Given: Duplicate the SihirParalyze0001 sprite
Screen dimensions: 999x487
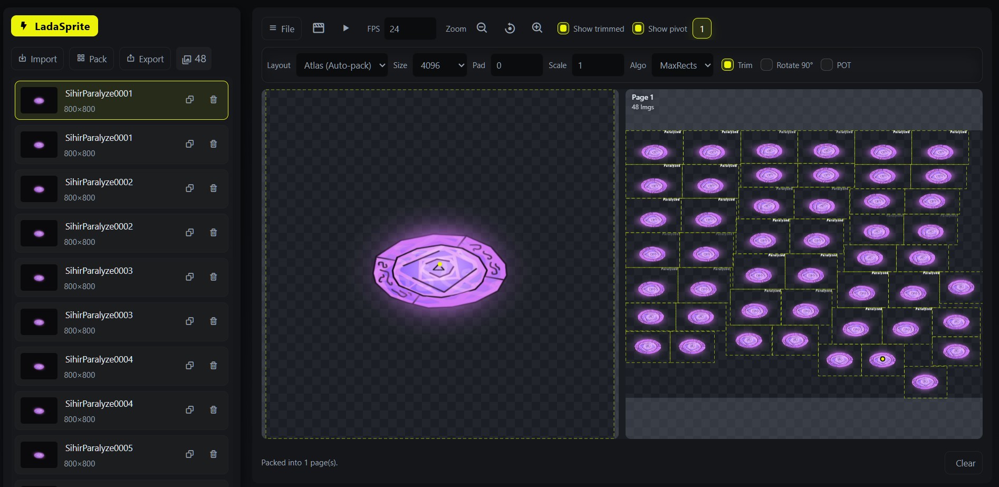Looking at the screenshot, I should tap(189, 99).
